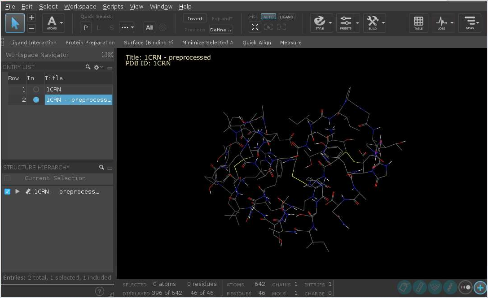Open the project Table icon
The image size is (488, 298).
click(418, 22)
